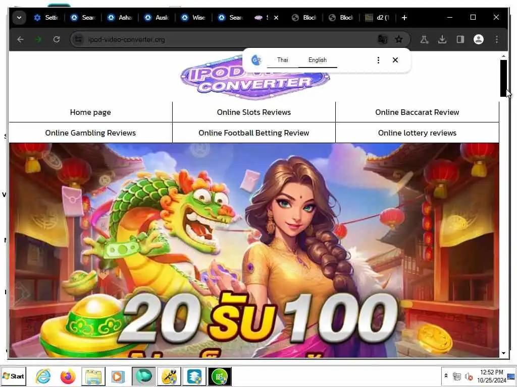
Task: Switch to the Settings tab
Action: (46, 18)
